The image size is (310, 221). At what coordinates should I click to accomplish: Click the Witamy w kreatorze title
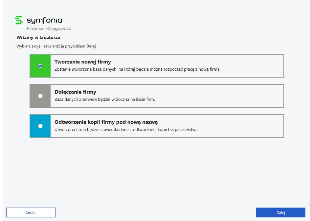(38, 37)
